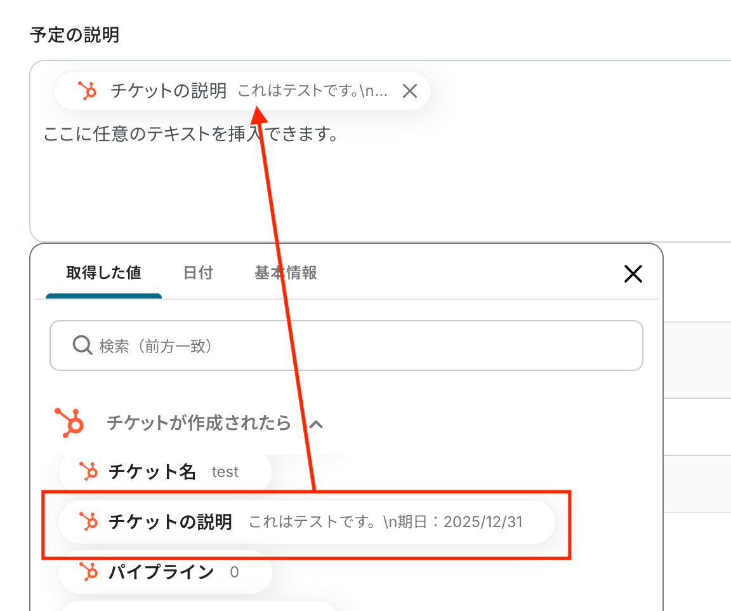Click the HubSpot icon on チケット名 row
Image resolution: width=731 pixels, height=611 pixels.
click(88, 471)
